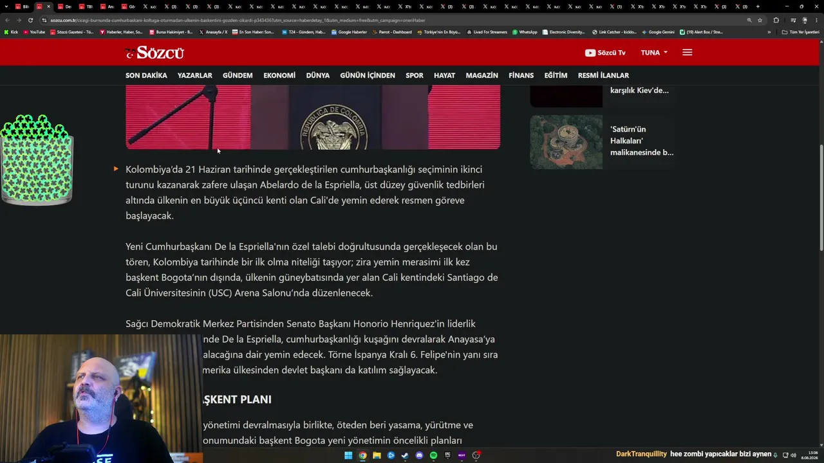Expand the hidden bookmarks overflow chevron
This screenshot has height=463, width=824.
pyautogui.click(x=769, y=32)
